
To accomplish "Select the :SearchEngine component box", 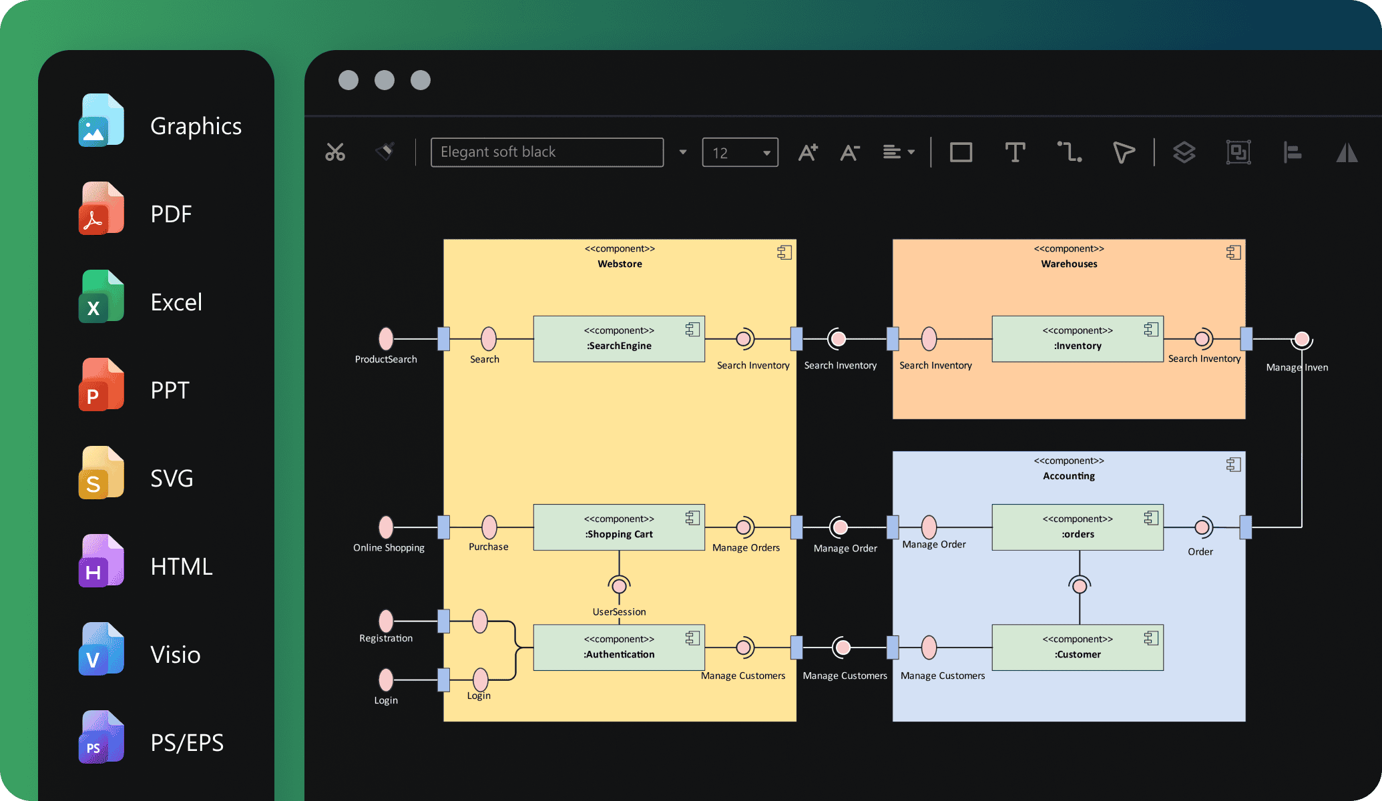I will [x=619, y=339].
